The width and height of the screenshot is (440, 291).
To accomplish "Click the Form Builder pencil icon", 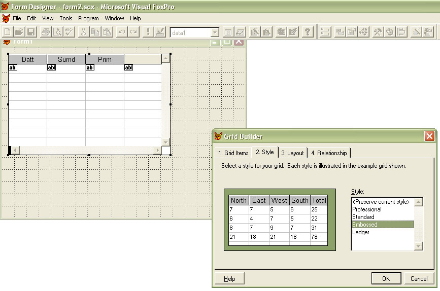I will (x=416, y=32).
